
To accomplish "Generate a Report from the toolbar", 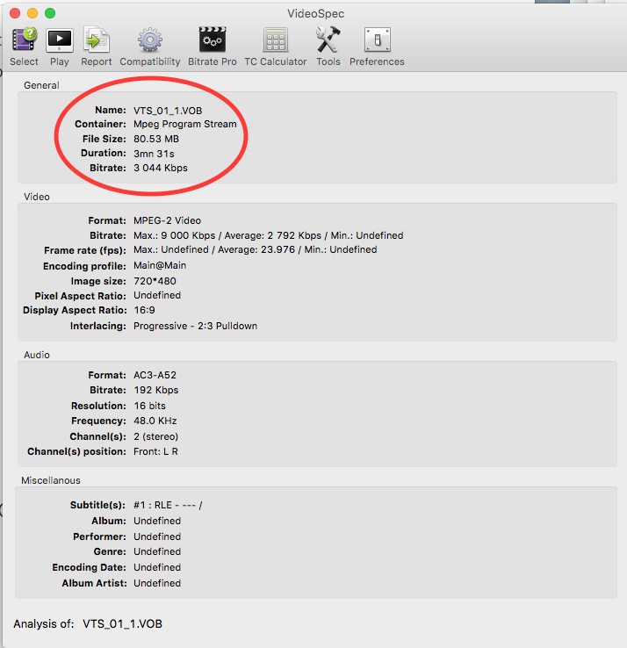I will click(97, 40).
